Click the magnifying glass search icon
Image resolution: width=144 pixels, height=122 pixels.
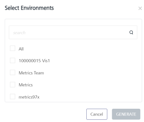131,32
